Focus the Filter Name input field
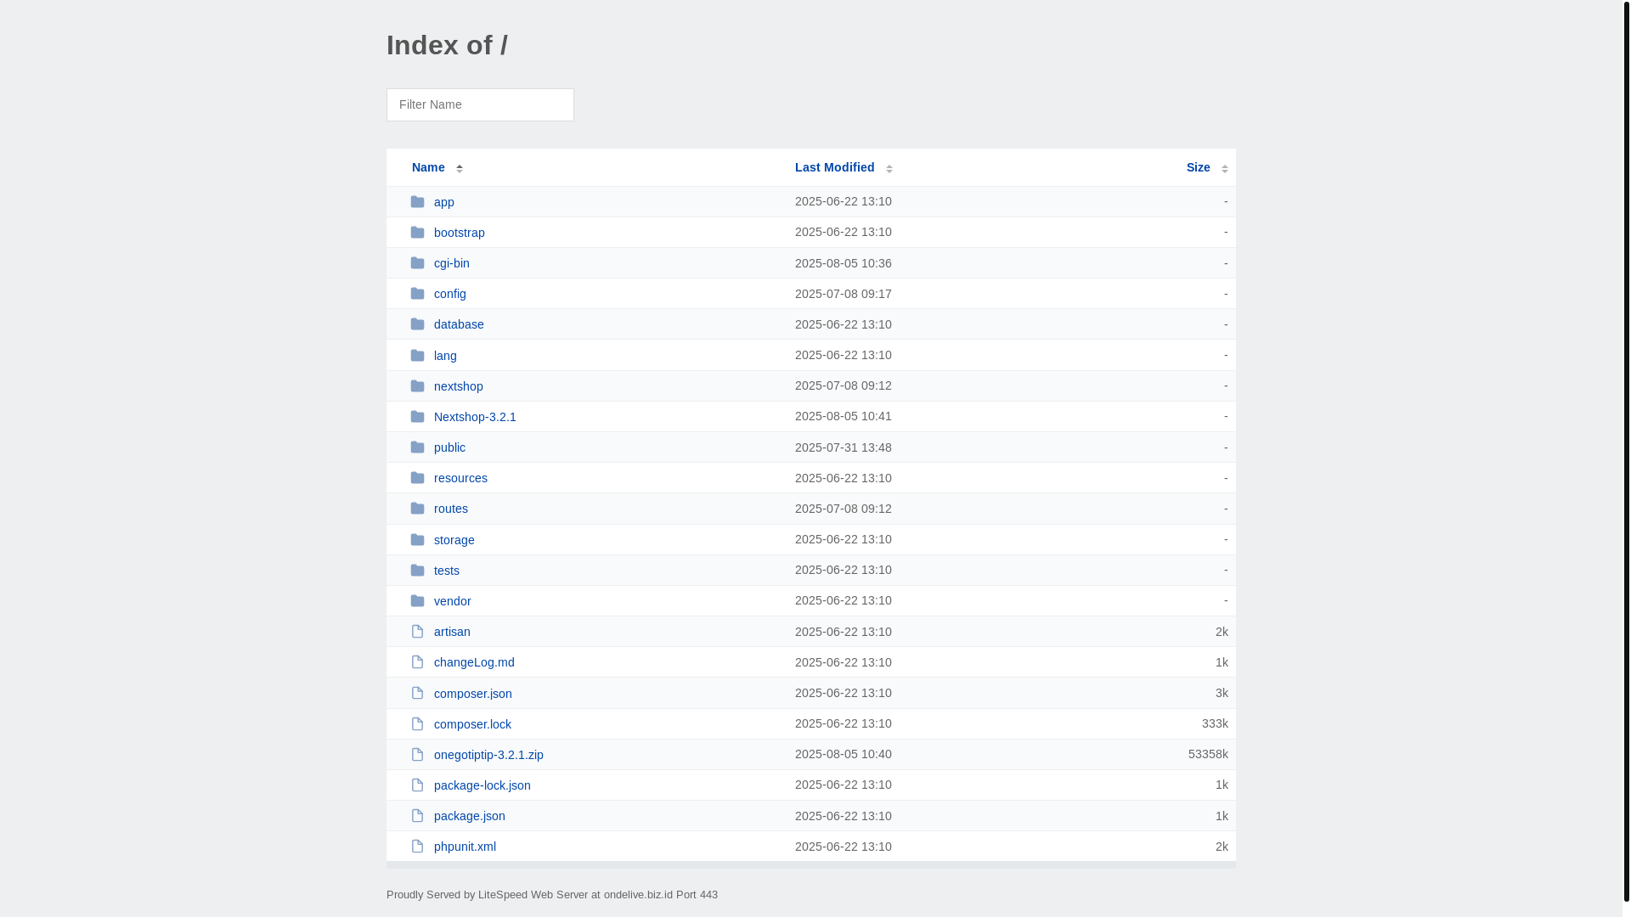 480,104
